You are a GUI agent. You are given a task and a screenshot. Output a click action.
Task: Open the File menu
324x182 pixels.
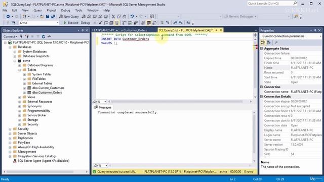pyautogui.click(x=5, y=10)
